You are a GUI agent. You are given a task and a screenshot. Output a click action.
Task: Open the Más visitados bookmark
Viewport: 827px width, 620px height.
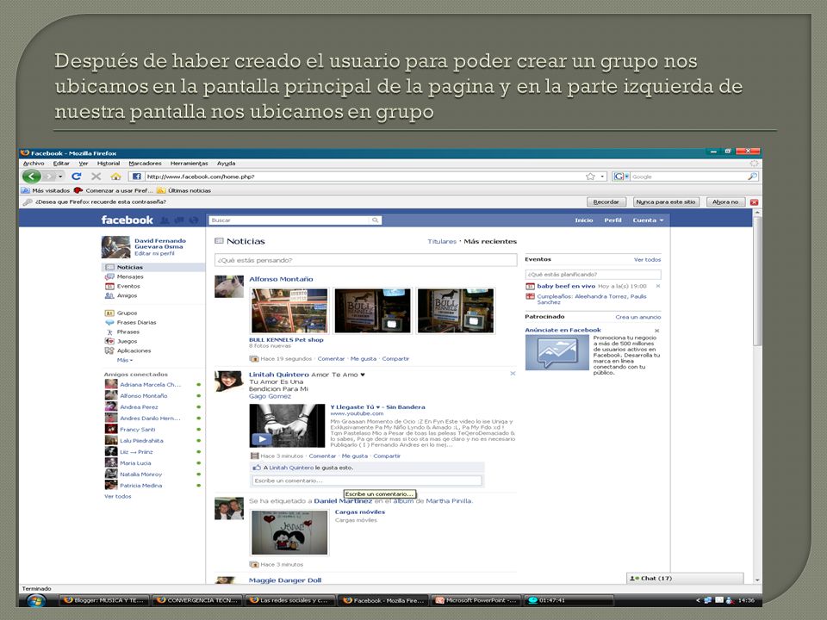[46, 190]
